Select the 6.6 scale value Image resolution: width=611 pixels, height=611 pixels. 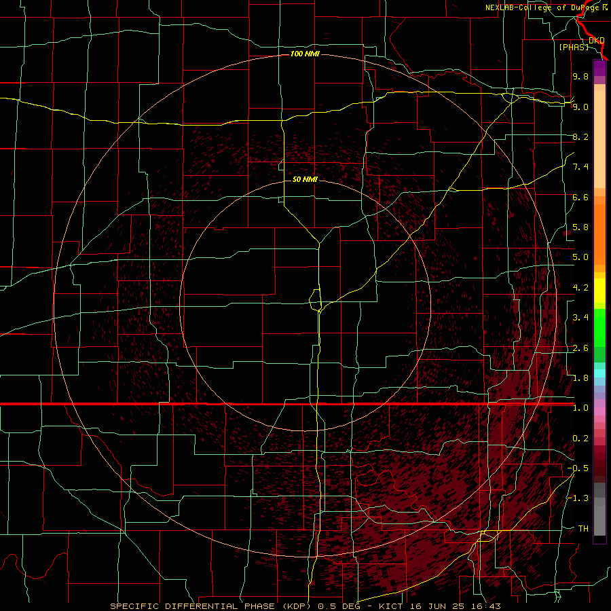coord(580,197)
